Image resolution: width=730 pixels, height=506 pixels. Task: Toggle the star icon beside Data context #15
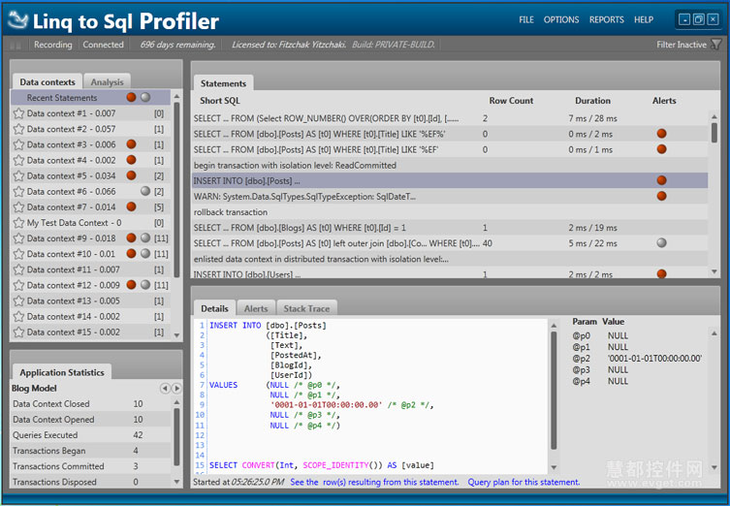point(18,332)
